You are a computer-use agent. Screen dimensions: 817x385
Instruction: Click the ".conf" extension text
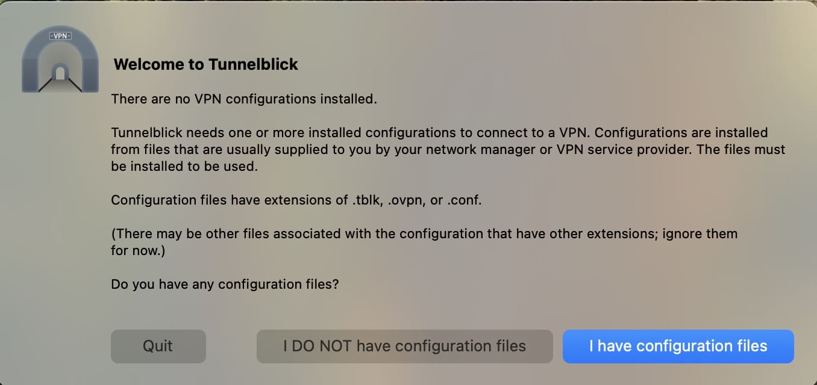(464, 200)
